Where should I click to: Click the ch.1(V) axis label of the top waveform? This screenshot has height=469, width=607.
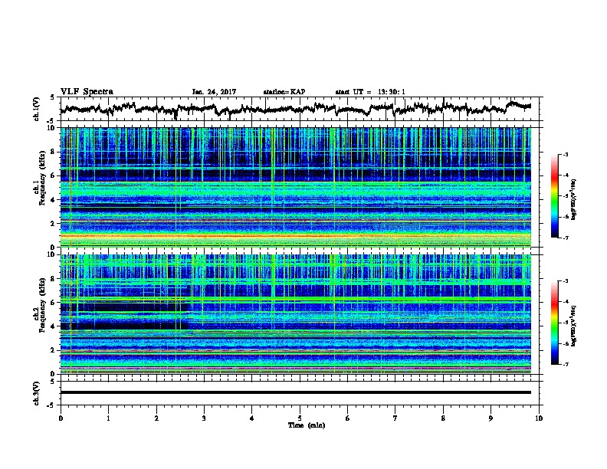pyautogui.click(x=37, y=109)
